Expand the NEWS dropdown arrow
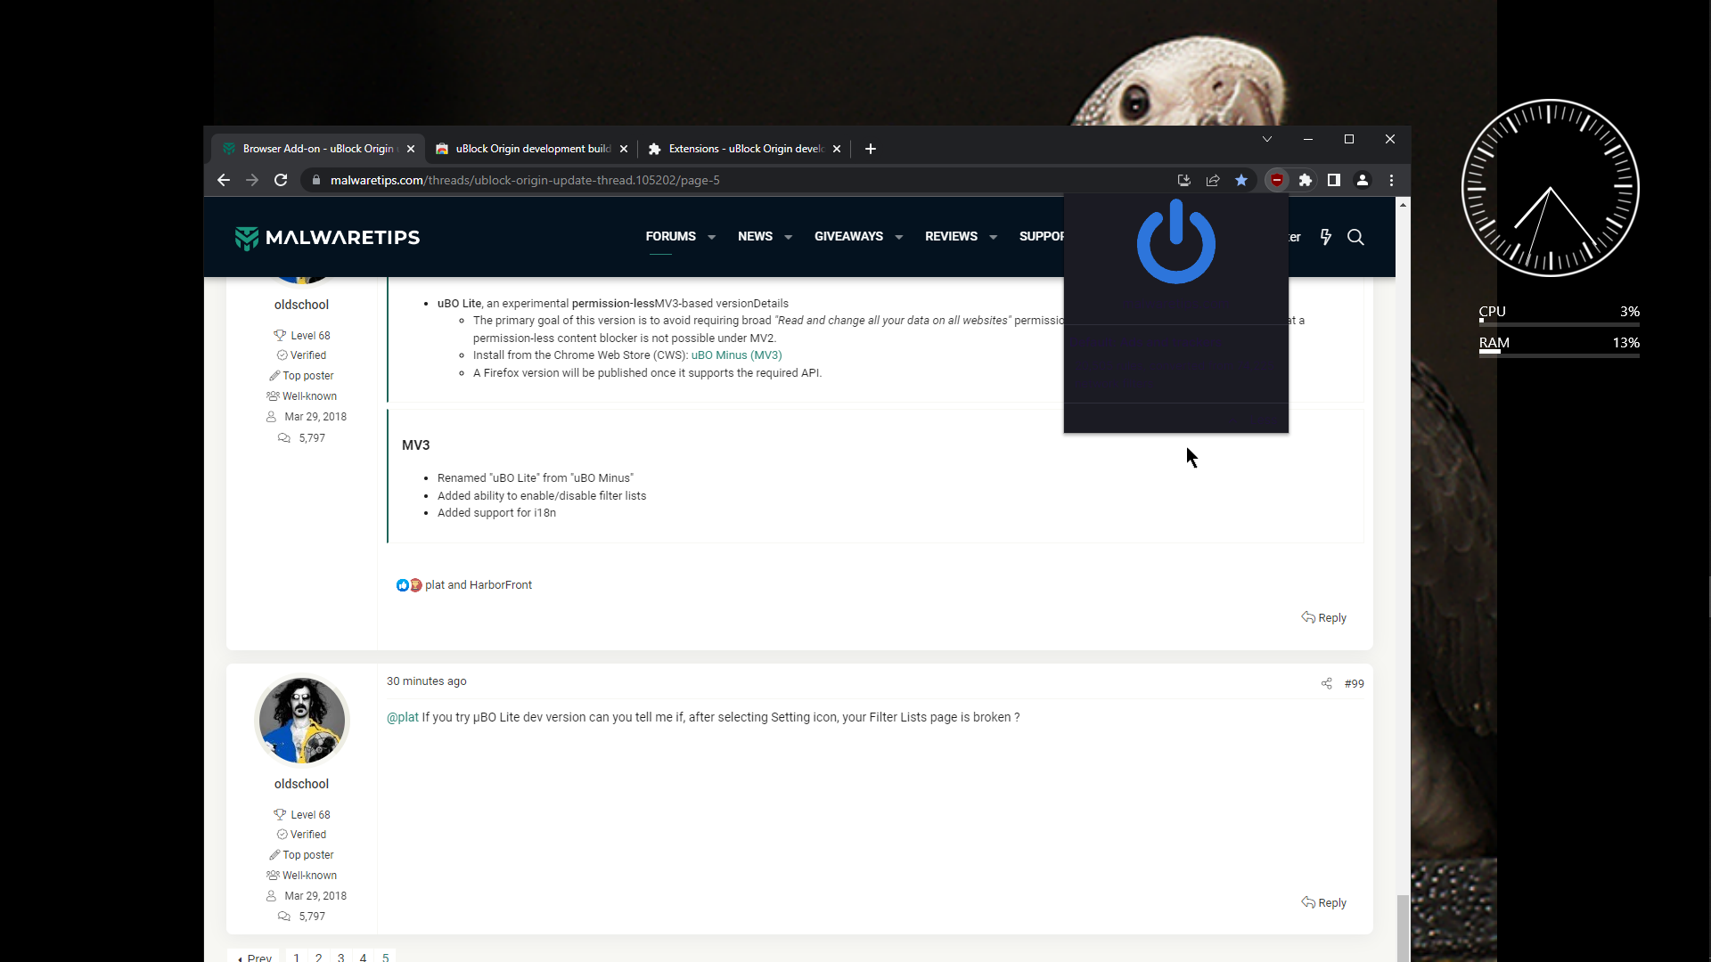Screen dimensions: 1711x962 788,237
